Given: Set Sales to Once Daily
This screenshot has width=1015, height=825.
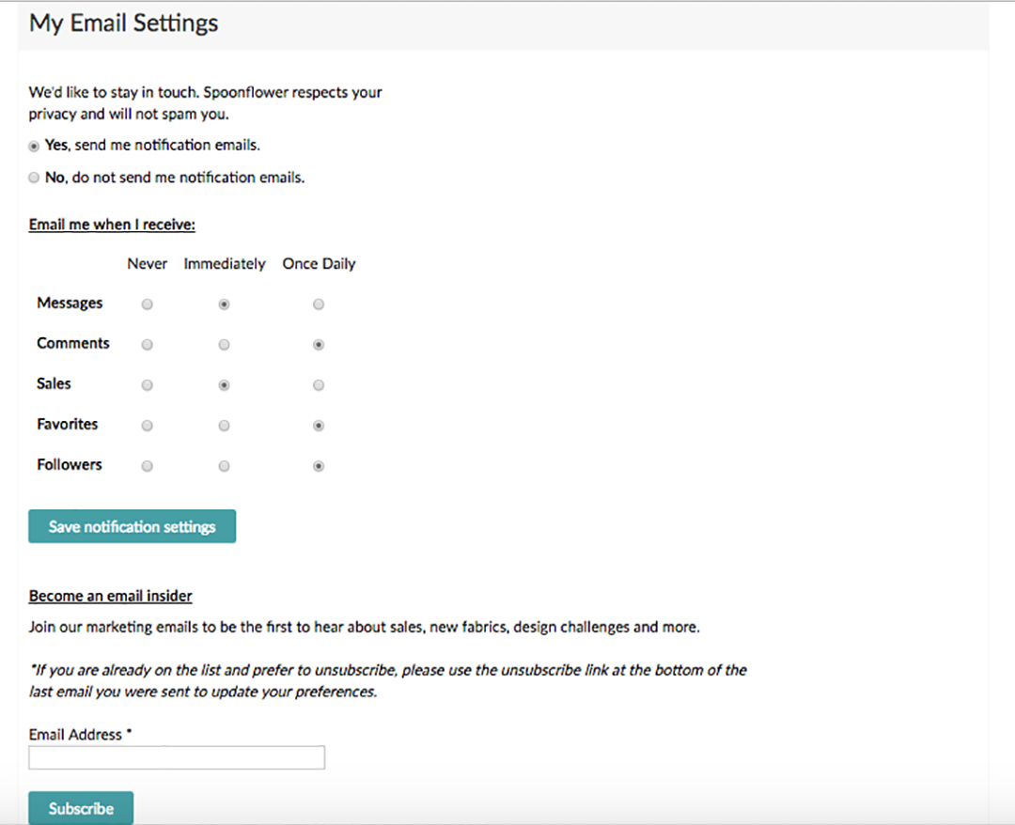Looking at the screenshot, I should click(x=319, y=385).
